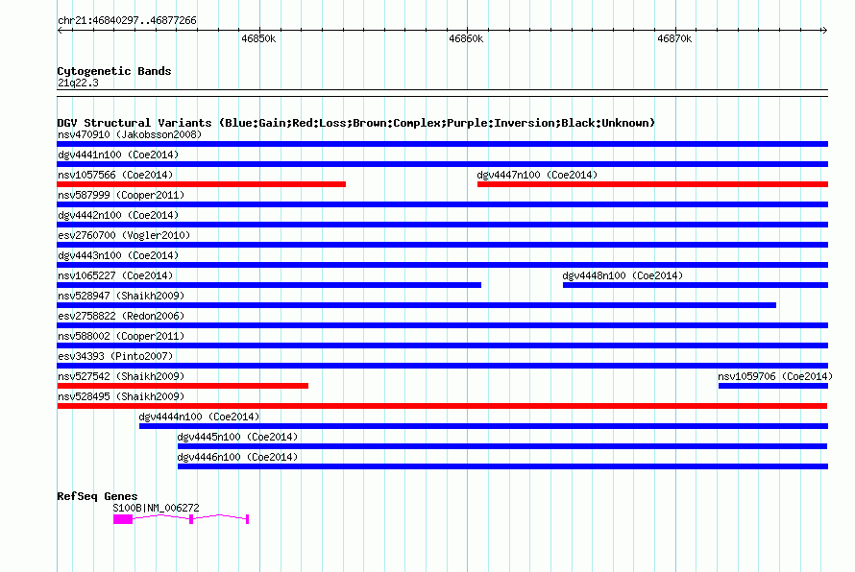Click the Cytogenetic Bands track title
The height and width of the screenshot is (572, 855).
point(114,71)
